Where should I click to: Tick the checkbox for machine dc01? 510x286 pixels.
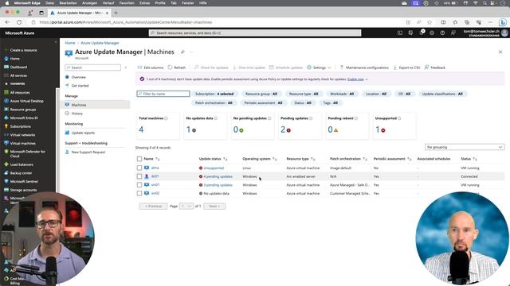(139, 176)
